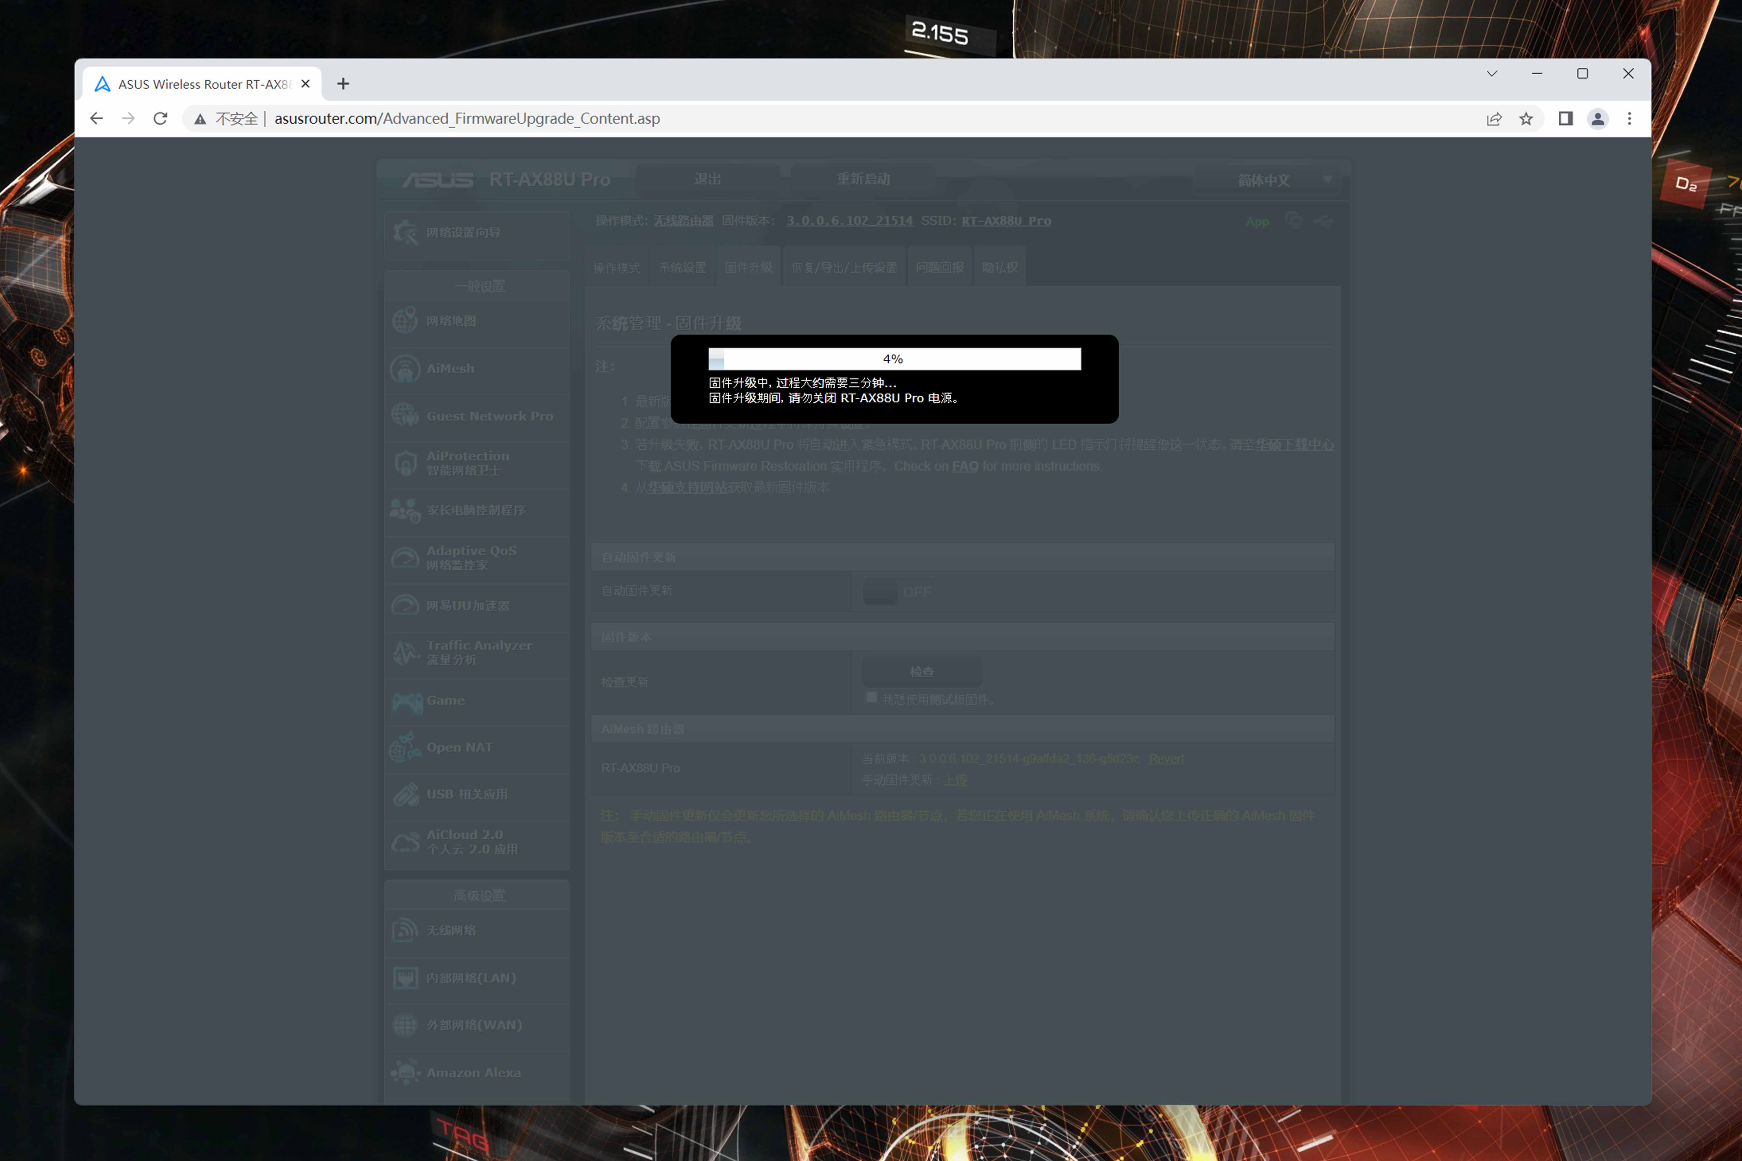Click the AiCloud 2.0 cloud icon

tap(405, 842)
